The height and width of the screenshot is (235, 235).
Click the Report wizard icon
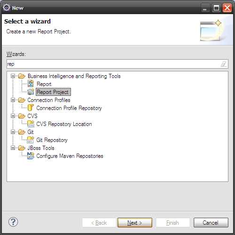click(31, 84)
